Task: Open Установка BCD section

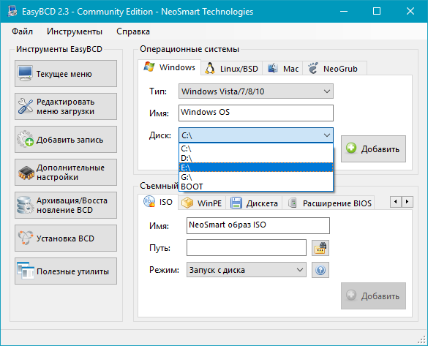Action: tap(66, 238)
